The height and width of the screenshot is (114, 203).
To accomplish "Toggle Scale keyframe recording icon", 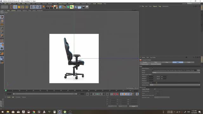I will [x=124, y=94].
